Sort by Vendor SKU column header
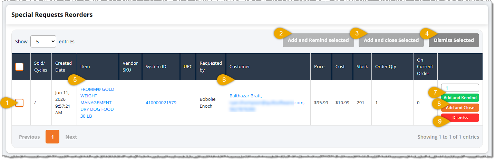 pos(130,67)
